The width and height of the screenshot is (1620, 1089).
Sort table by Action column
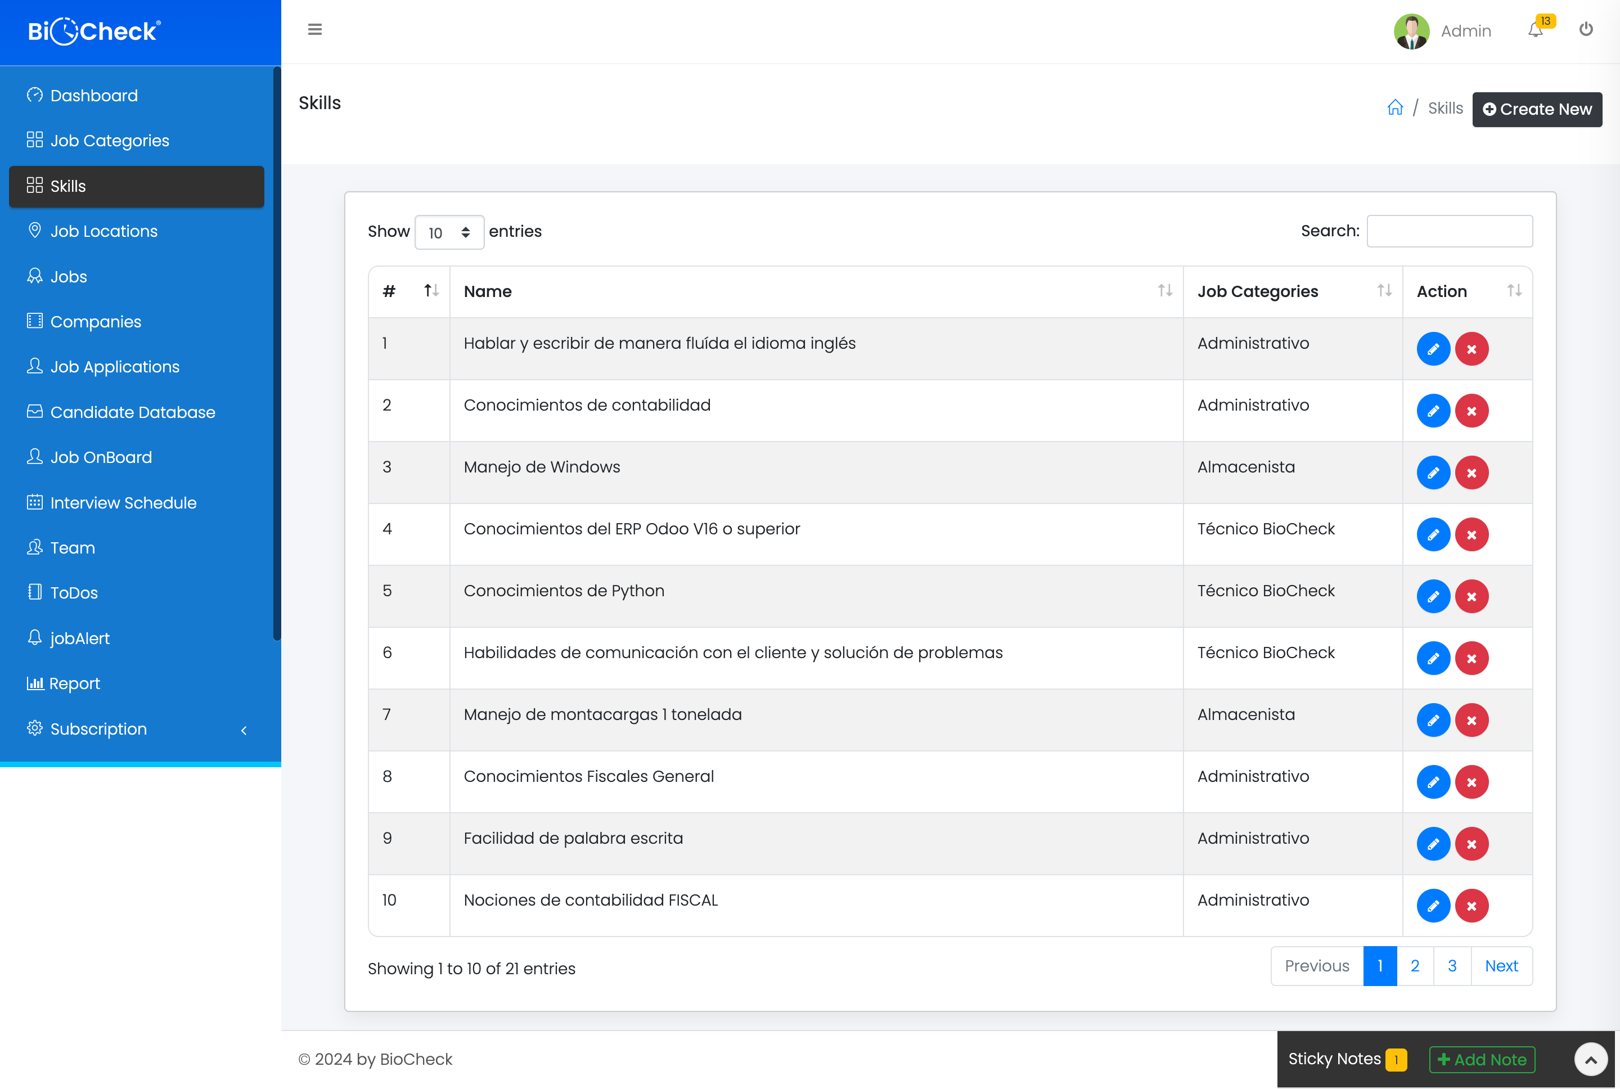pos(1467,292)
